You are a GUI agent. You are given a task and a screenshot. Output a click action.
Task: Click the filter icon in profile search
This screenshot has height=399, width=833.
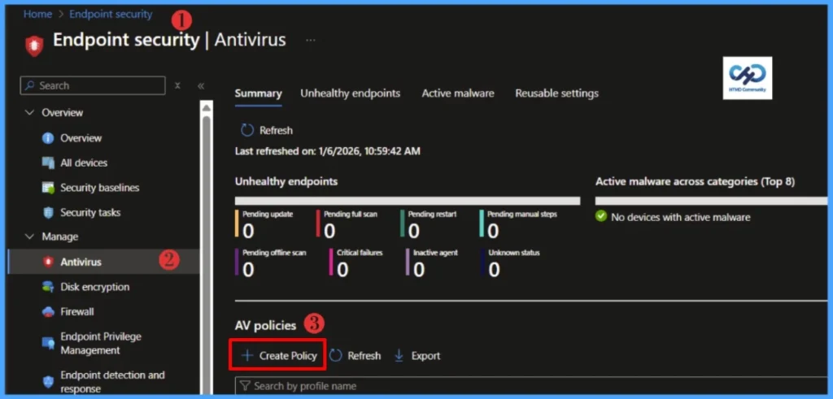244,386
